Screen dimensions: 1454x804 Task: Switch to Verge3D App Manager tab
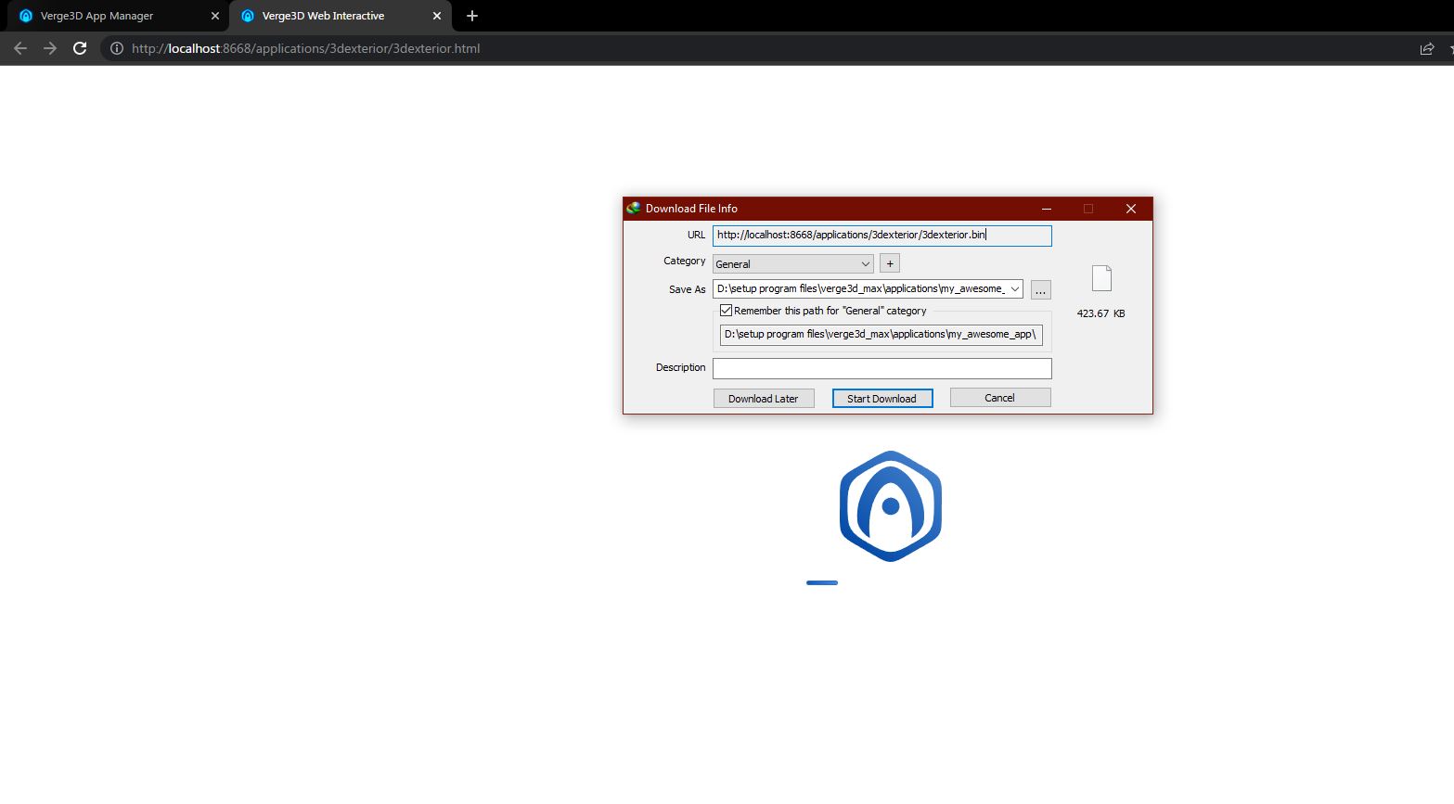pyautogui.click(x=118, y=16)
